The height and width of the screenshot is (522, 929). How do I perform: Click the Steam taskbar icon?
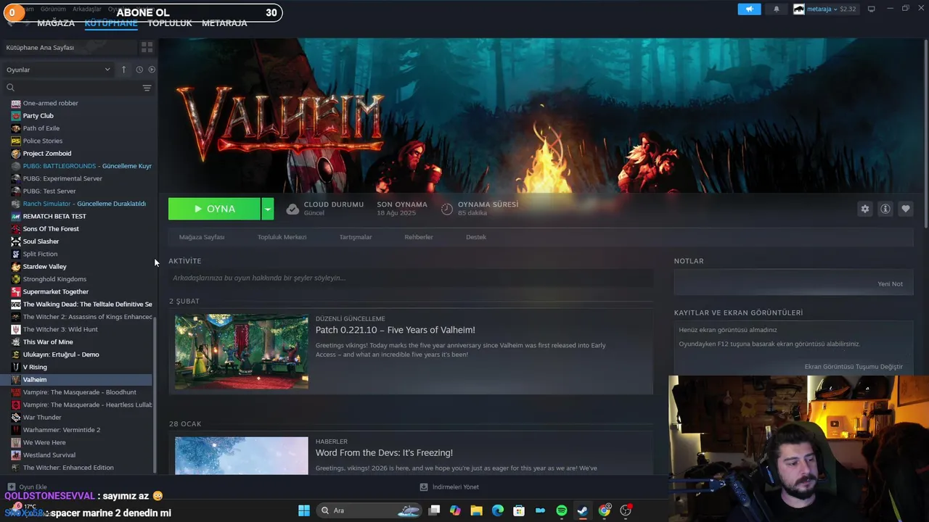[582, 510]
